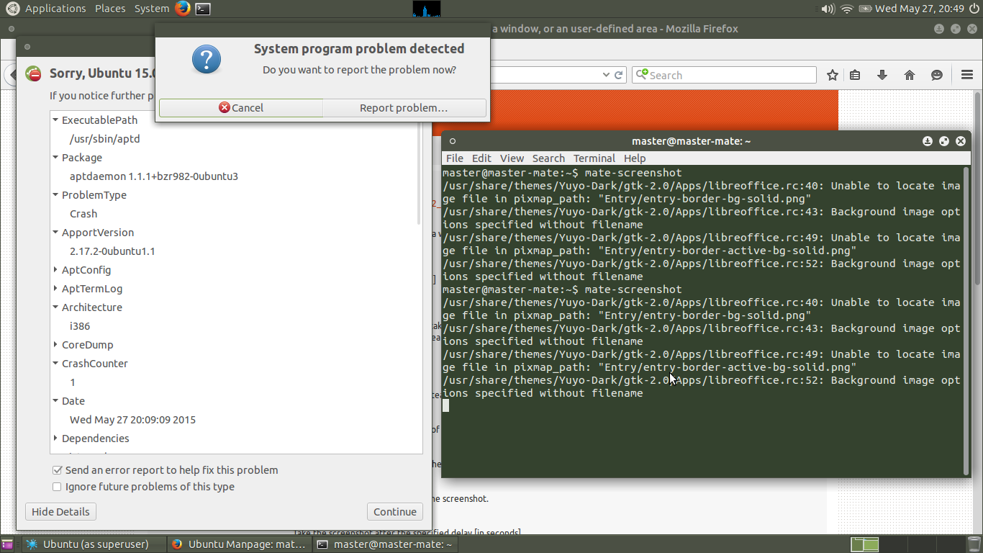Image resolution: width=983 pixels, height=553 pixels.
Task: Click the system monitor graph applet
Action: click(x=426, y=9)
